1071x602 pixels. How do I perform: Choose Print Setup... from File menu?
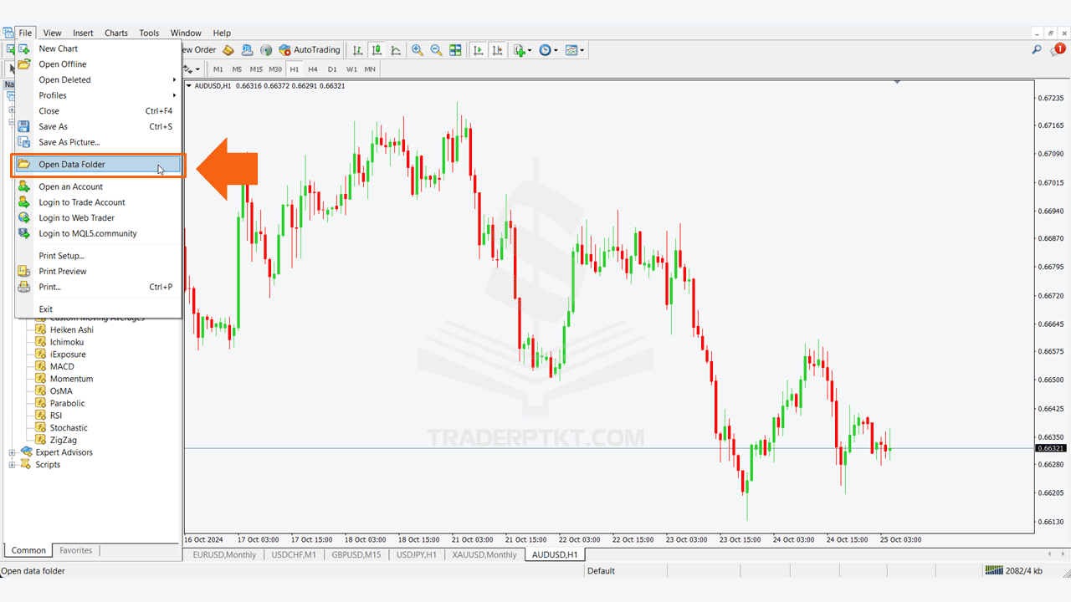pos(62,256)
